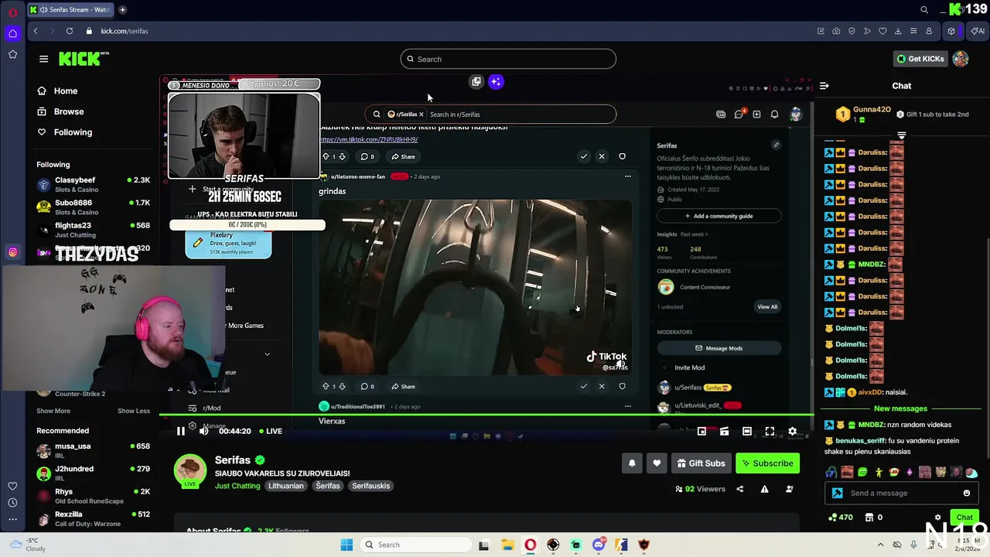Open recommended channel Rexzilla
Image resolution: width=990 pixels, height=557 pixels.
pos(93,518)
